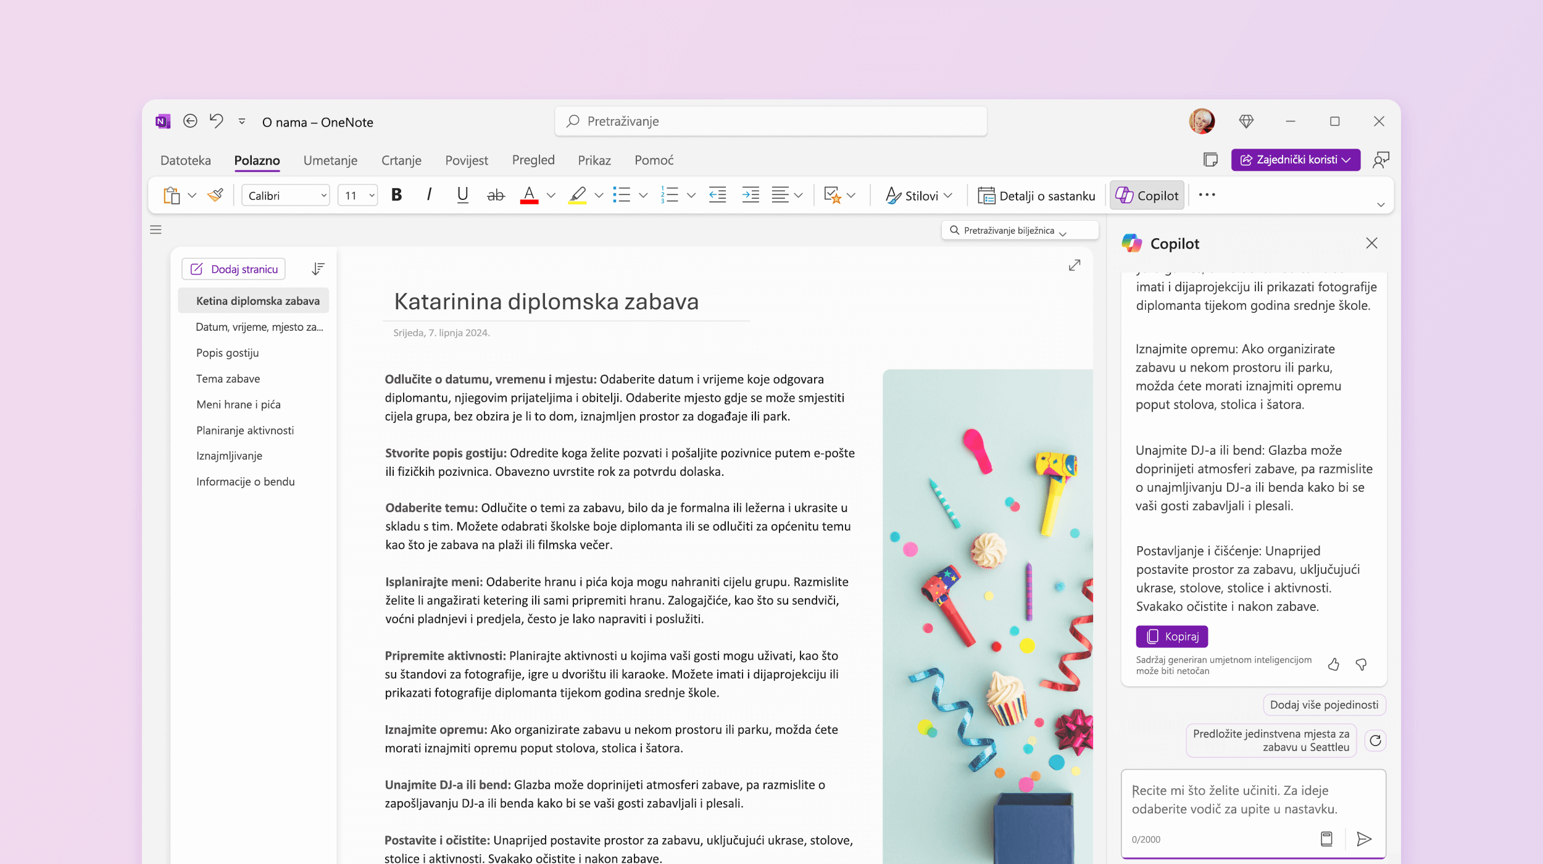
Task: Collapse the ribbon with bottom-right chevron
Action: pos(1381,205)
